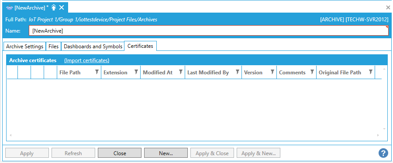Click the archive icon in NewArchive tab
The height and width of the screenshot is (163, 393).
(9, 8)
